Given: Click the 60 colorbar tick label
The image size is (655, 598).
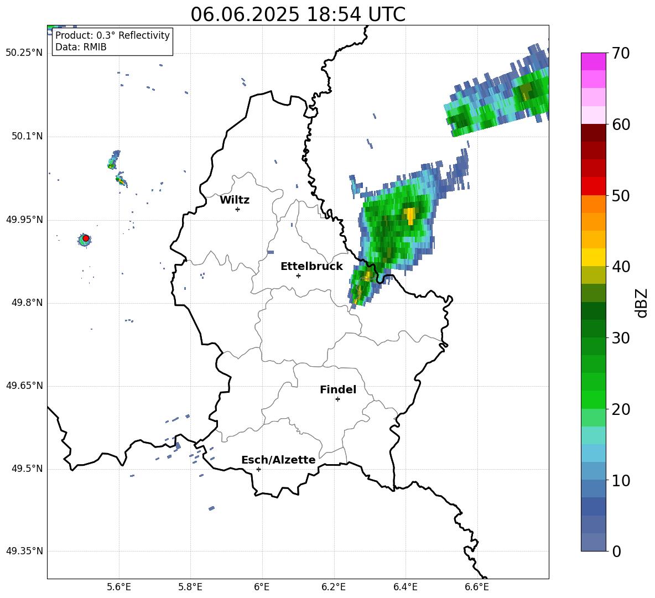Looking at the screenshot, I should pos(621,124).
